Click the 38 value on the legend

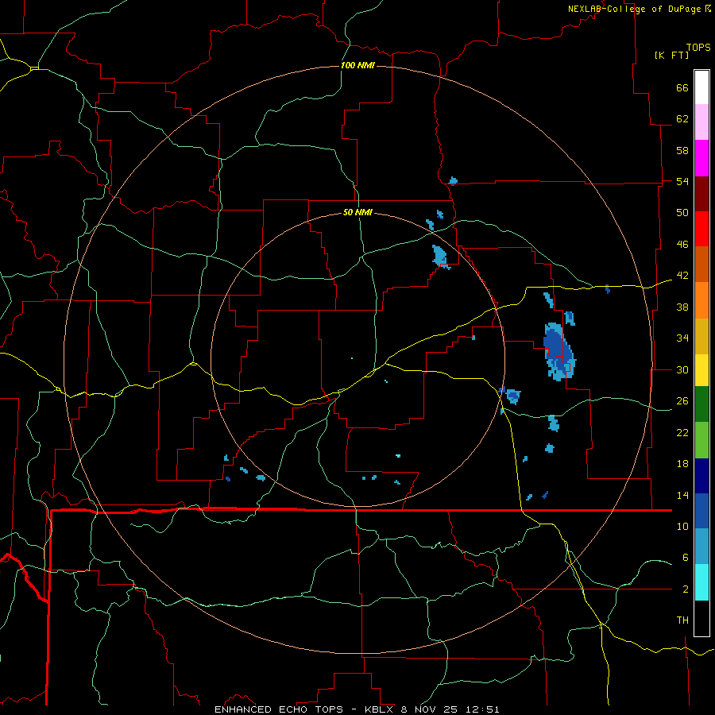click(682, 307)
